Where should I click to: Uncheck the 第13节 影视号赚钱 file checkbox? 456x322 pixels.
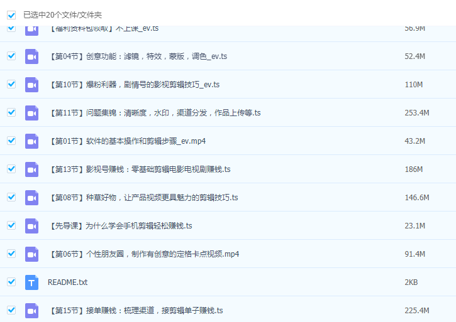point(11,169)
